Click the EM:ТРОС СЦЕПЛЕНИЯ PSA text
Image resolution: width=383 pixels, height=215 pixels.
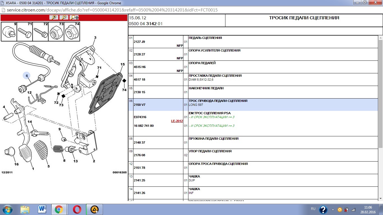(x=210, y=113)
